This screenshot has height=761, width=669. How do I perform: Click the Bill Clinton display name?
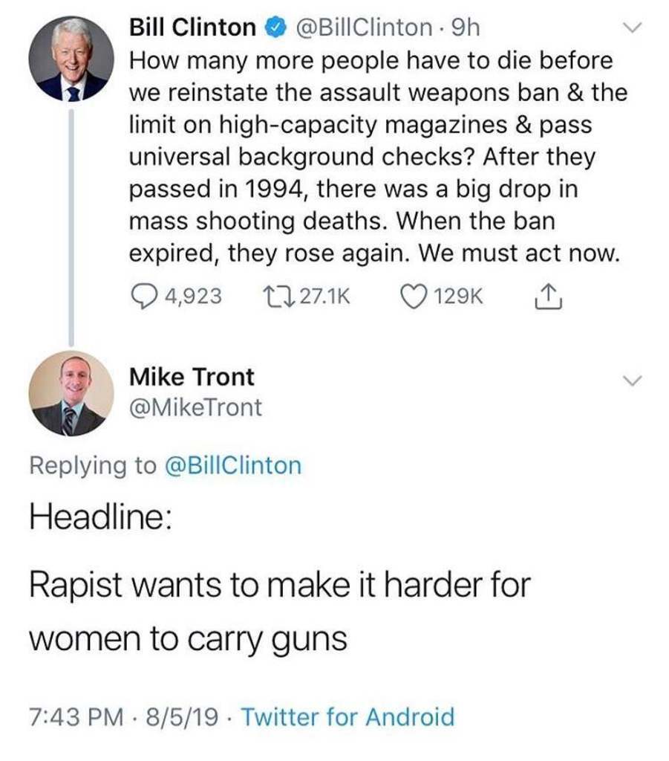click(x=192, y=28)
